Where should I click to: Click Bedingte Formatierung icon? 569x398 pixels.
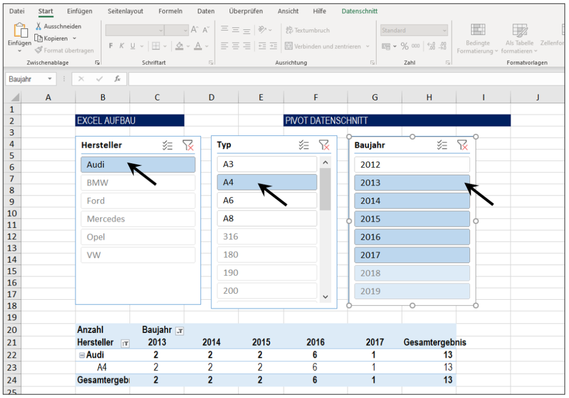[478, 29]
